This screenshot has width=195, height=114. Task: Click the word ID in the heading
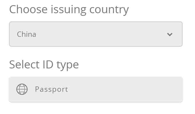(x=48, y=65)
